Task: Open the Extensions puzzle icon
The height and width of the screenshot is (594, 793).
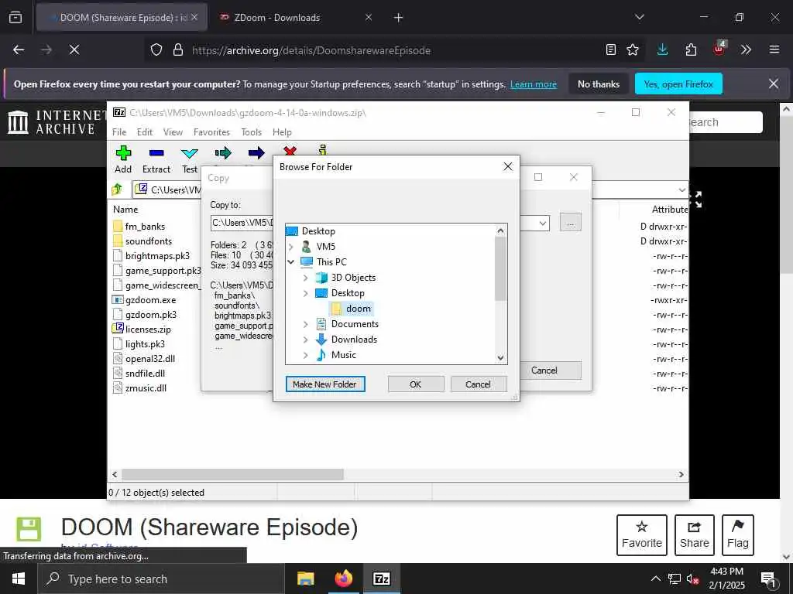Action: pyautogui.click(x=691, y=49)
